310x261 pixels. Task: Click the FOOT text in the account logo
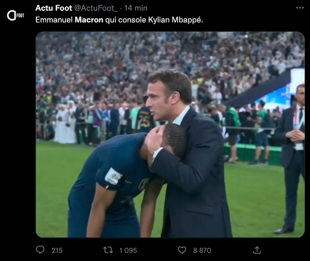pos(20,15)
